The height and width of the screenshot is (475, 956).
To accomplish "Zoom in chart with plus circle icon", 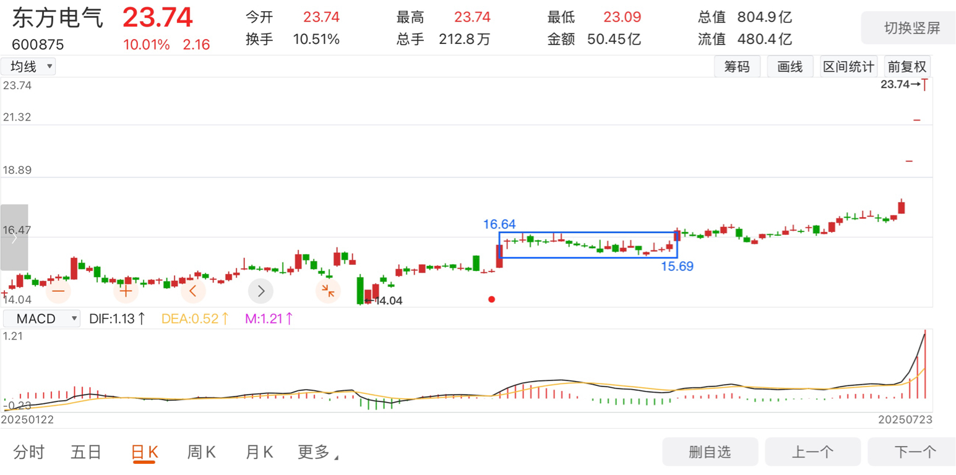I will coord(126,291).
